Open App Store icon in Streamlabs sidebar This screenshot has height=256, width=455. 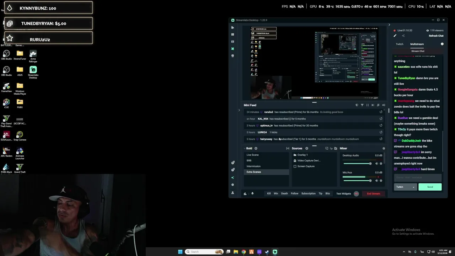click(232, 56)
